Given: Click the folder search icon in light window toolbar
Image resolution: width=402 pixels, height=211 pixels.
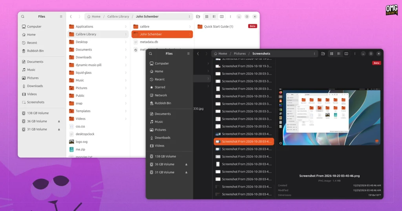Looking at the screenshot, I should point(198,16).
